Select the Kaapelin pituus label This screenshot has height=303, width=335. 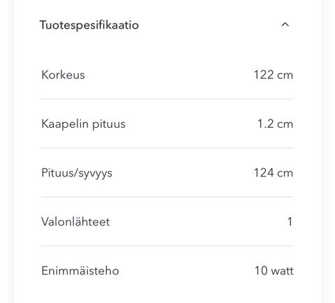[83, 124]
